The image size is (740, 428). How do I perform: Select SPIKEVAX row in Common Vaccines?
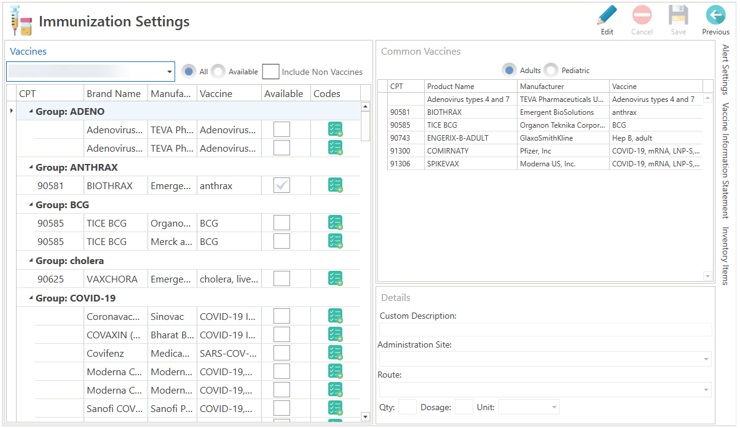(x=545, y=164)
